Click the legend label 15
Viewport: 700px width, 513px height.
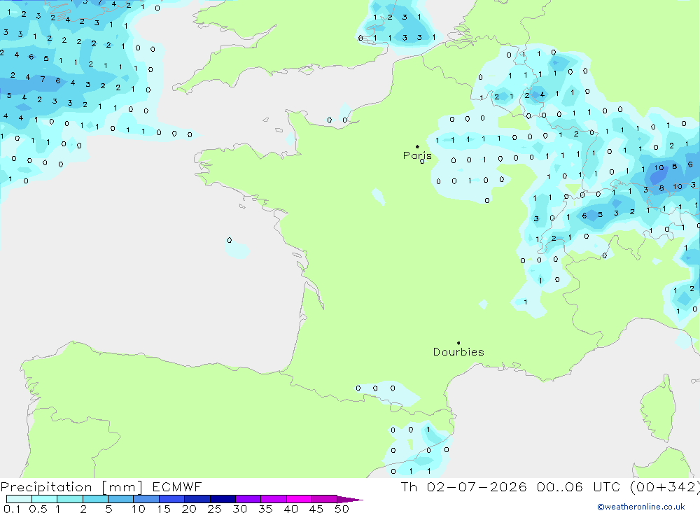coord(164,509)
